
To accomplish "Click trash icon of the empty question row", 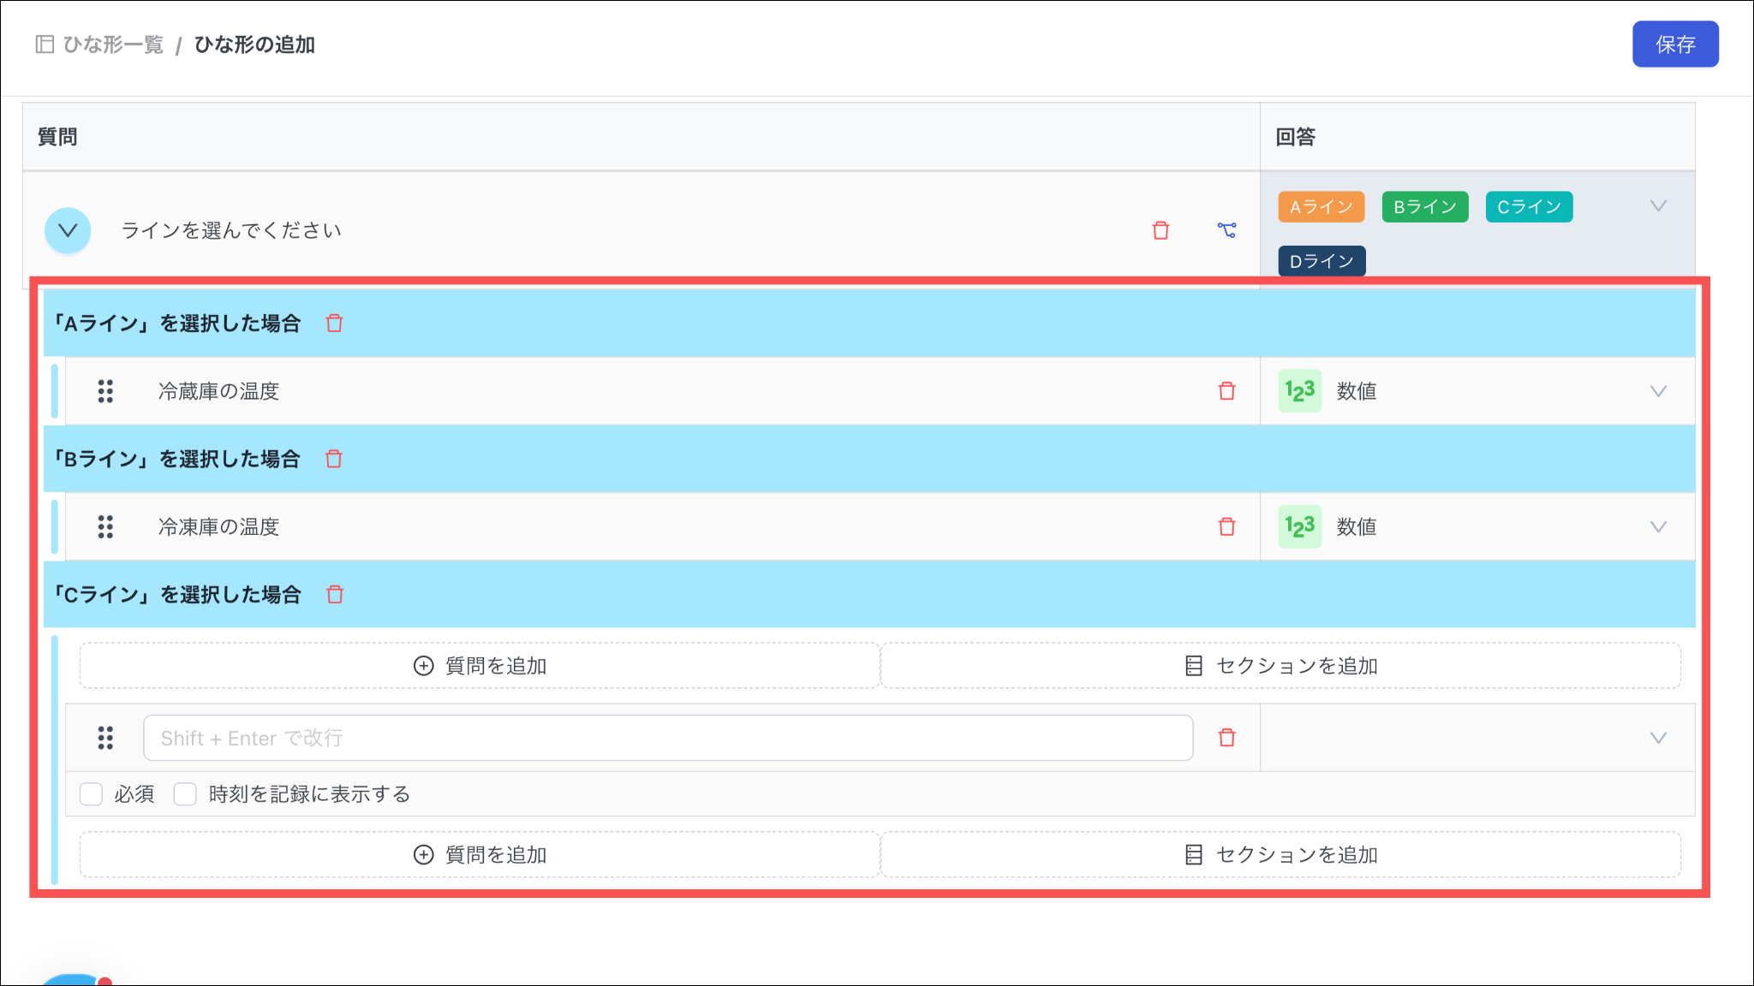I will tap(1226, 738).
